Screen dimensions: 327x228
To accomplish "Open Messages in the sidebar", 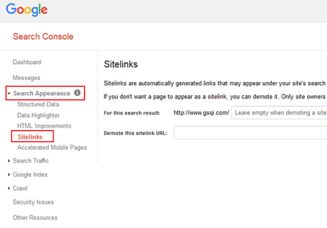I will pyautogui.click(x=27, y=78).
